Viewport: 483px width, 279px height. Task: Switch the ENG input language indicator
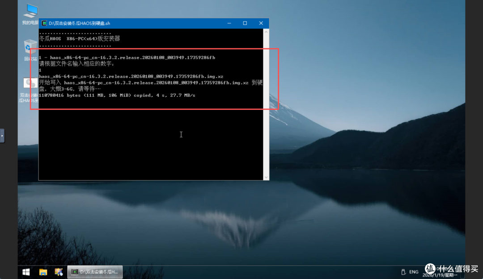(x=414, y=272)
